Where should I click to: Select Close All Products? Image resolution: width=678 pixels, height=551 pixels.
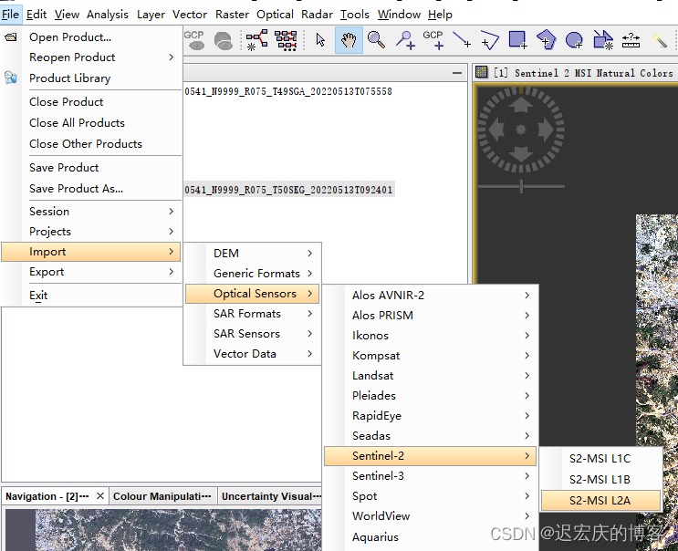[x=91, y=123]
